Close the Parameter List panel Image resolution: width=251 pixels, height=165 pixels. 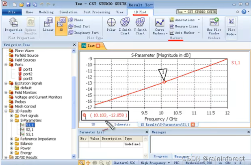[147, 132]
